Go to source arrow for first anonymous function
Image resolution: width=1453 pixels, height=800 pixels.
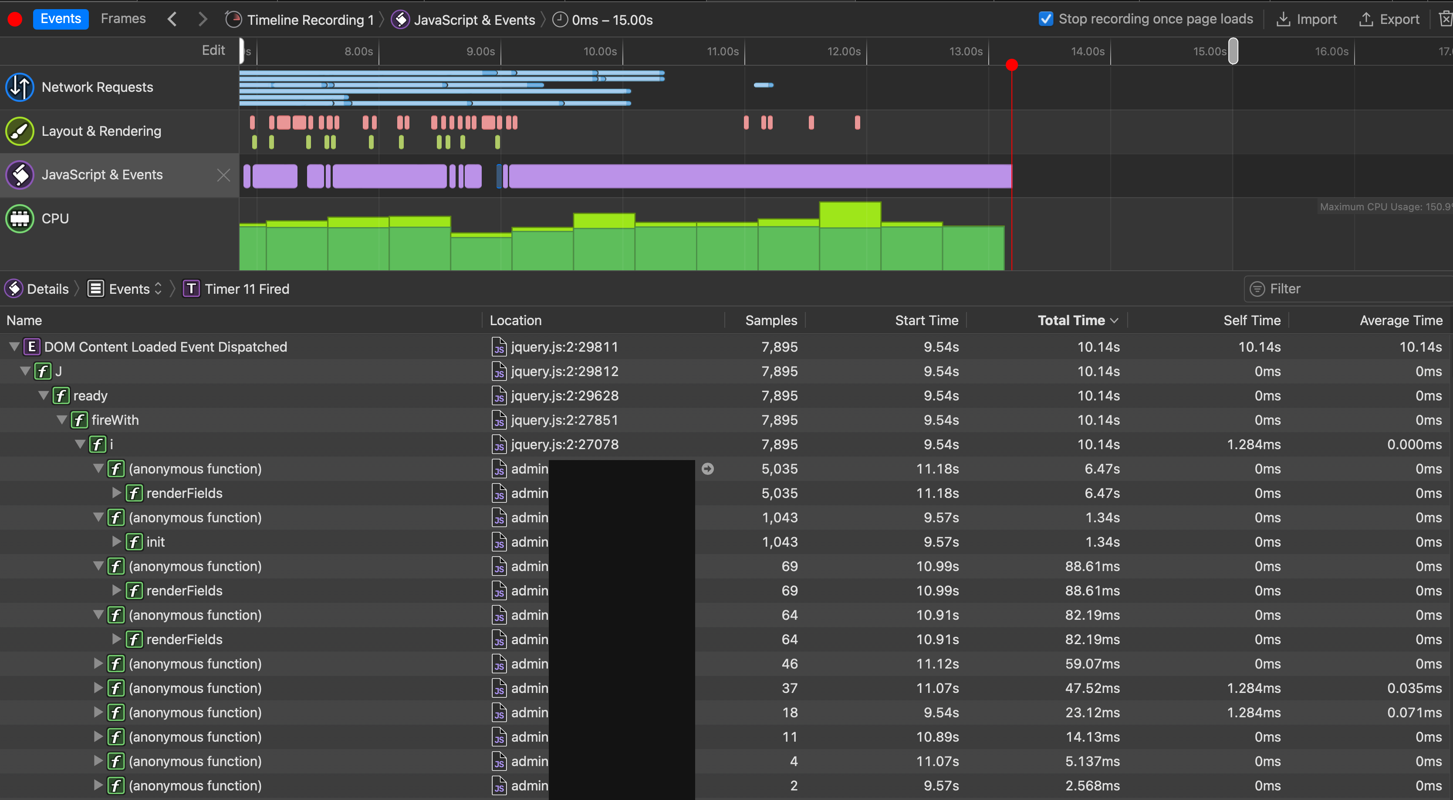click(x=708, y=468)
